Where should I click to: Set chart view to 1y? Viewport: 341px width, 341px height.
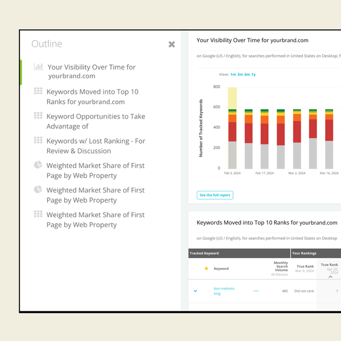click(253, 74)
